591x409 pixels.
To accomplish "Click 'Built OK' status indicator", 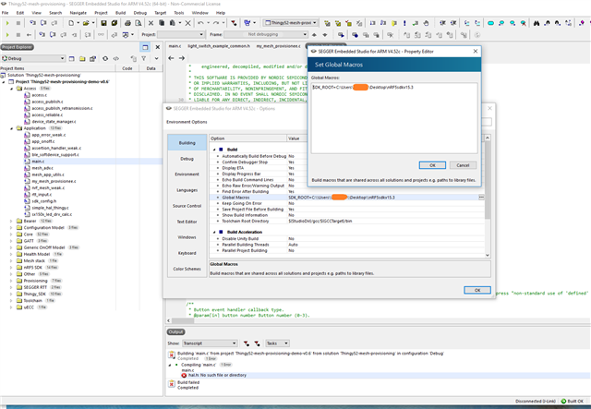I will [573, 401].
